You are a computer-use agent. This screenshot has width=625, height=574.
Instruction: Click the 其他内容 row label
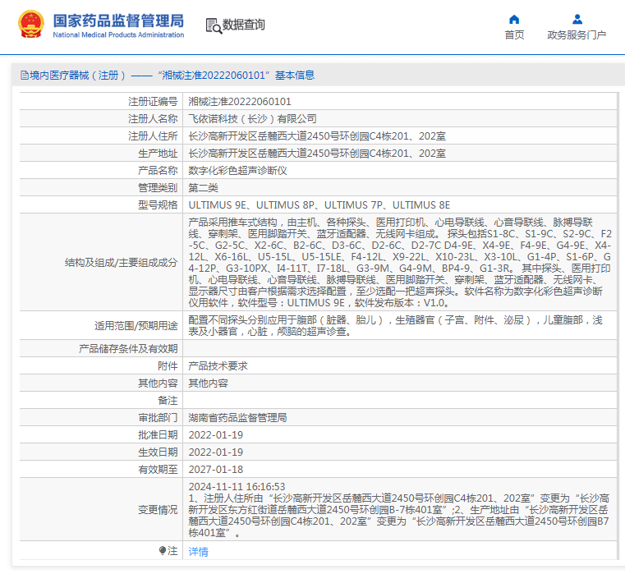tap(158, 383)
